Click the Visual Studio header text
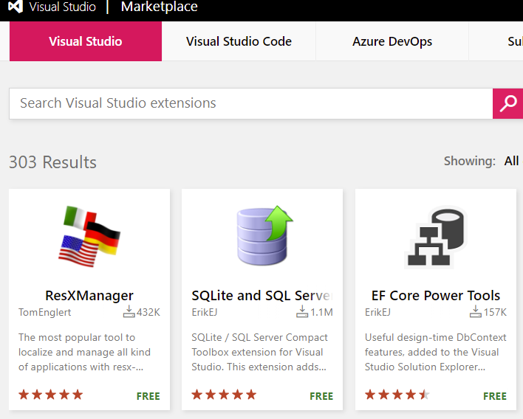523x419 pixels. (62, 7)
